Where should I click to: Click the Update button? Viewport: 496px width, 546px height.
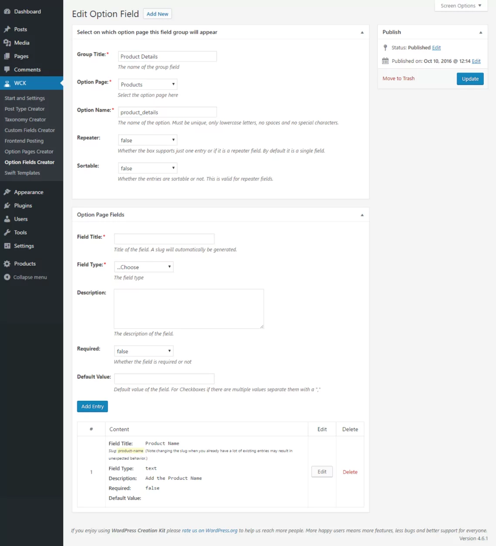click(x=470, y=79)
